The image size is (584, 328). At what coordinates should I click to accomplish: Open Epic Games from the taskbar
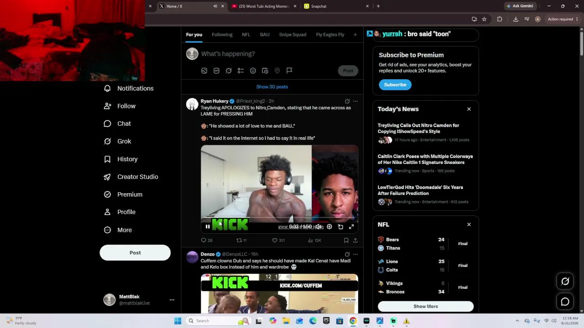pos(326,321)
